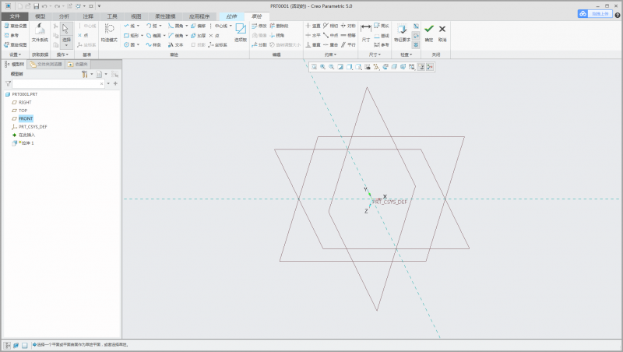
Task: Click the 修改 (Modify) edit tool
Action: [x=259, y=26]
